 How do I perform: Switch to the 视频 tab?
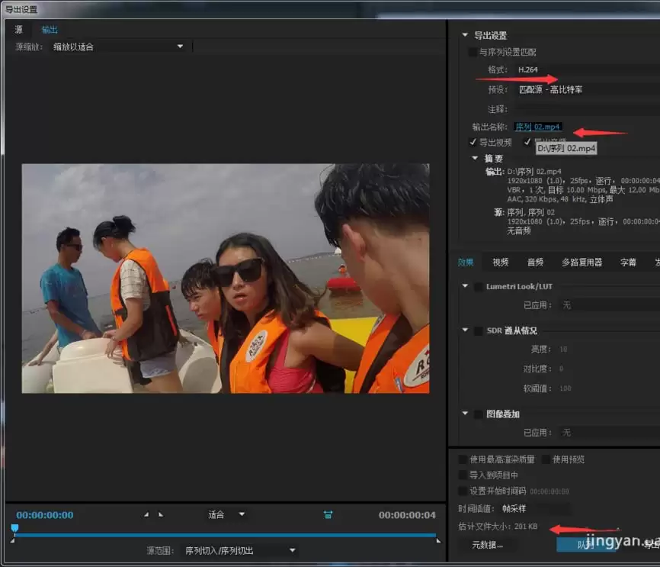[x=500, y=263]
